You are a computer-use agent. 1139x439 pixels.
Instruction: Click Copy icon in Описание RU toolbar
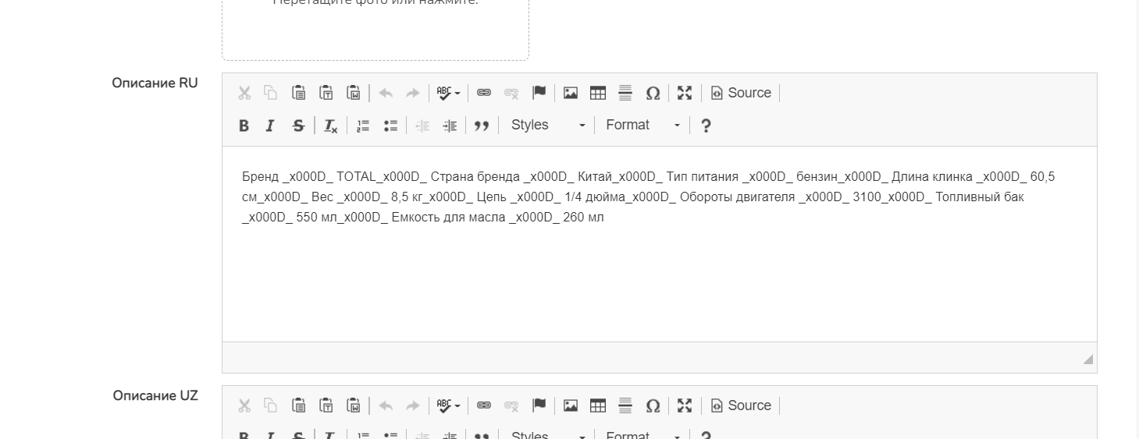click(271, 94)
